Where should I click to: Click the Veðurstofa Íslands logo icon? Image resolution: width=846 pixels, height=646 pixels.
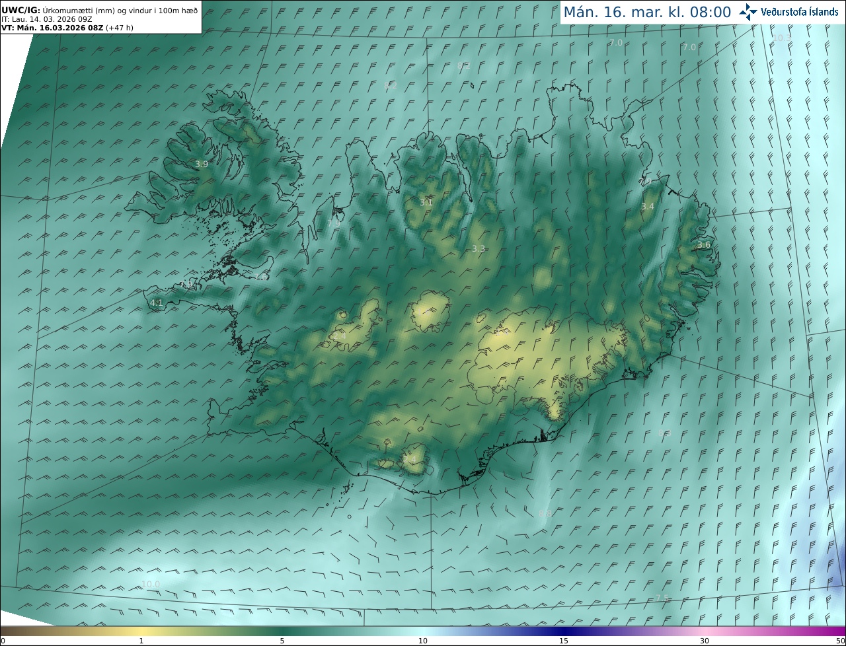tap(749, 12)
